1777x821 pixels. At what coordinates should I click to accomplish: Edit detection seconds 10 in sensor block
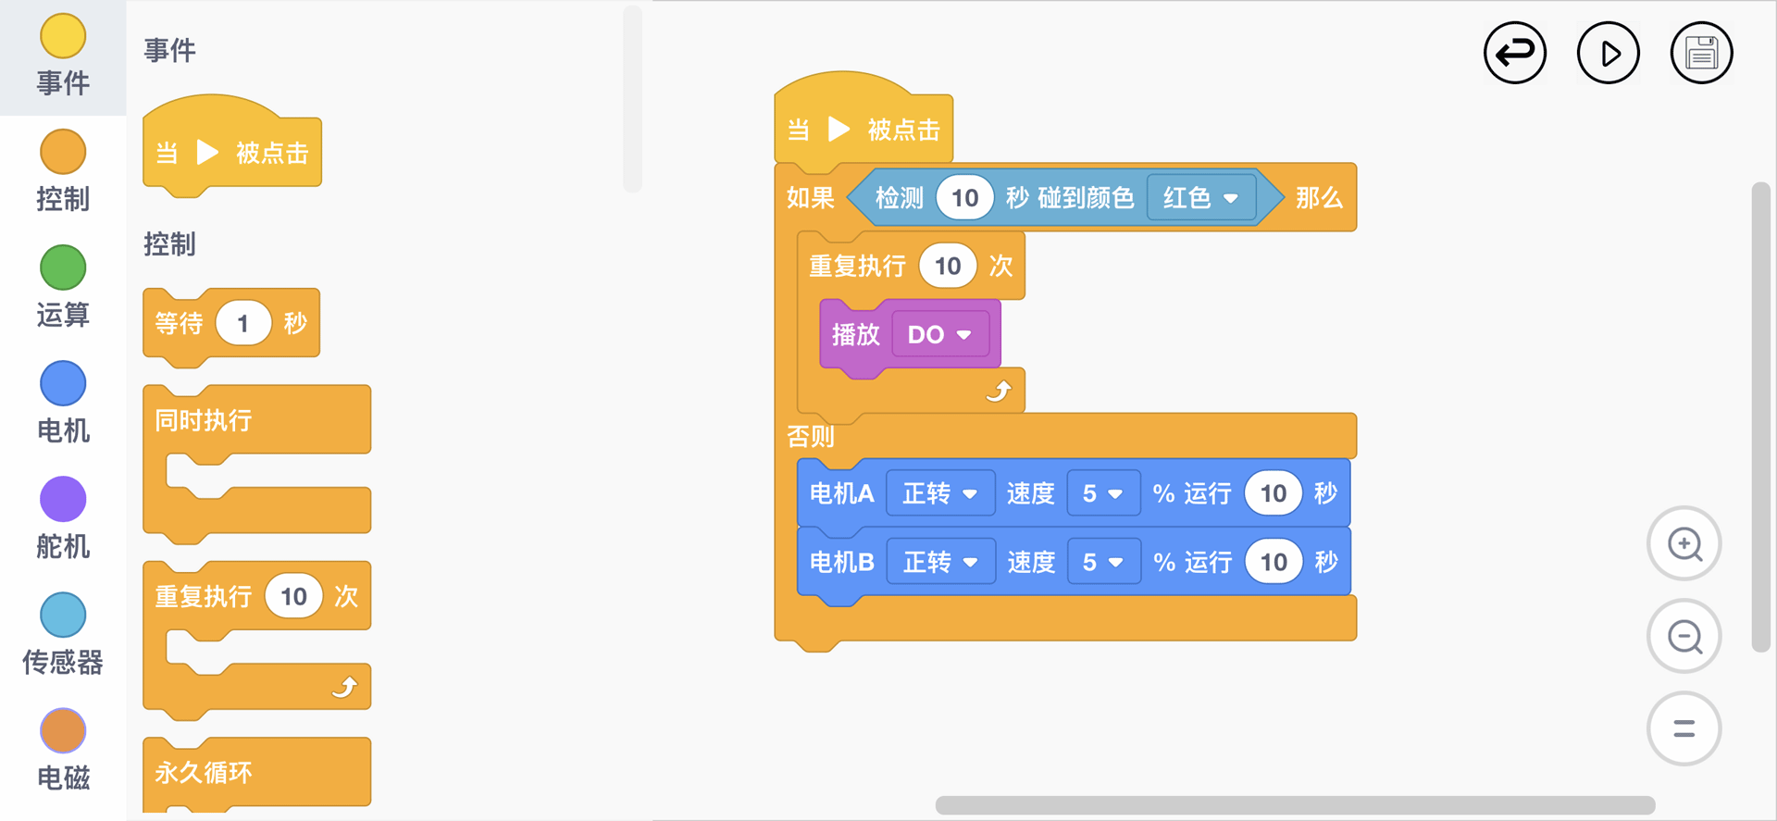coord(964,197)
